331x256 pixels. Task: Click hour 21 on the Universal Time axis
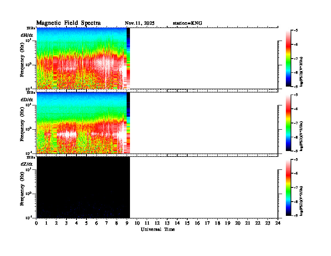(247, 223)
